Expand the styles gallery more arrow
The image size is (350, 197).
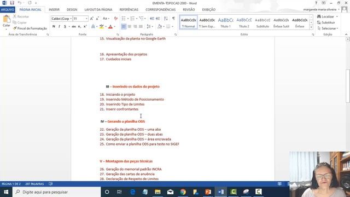311,27
